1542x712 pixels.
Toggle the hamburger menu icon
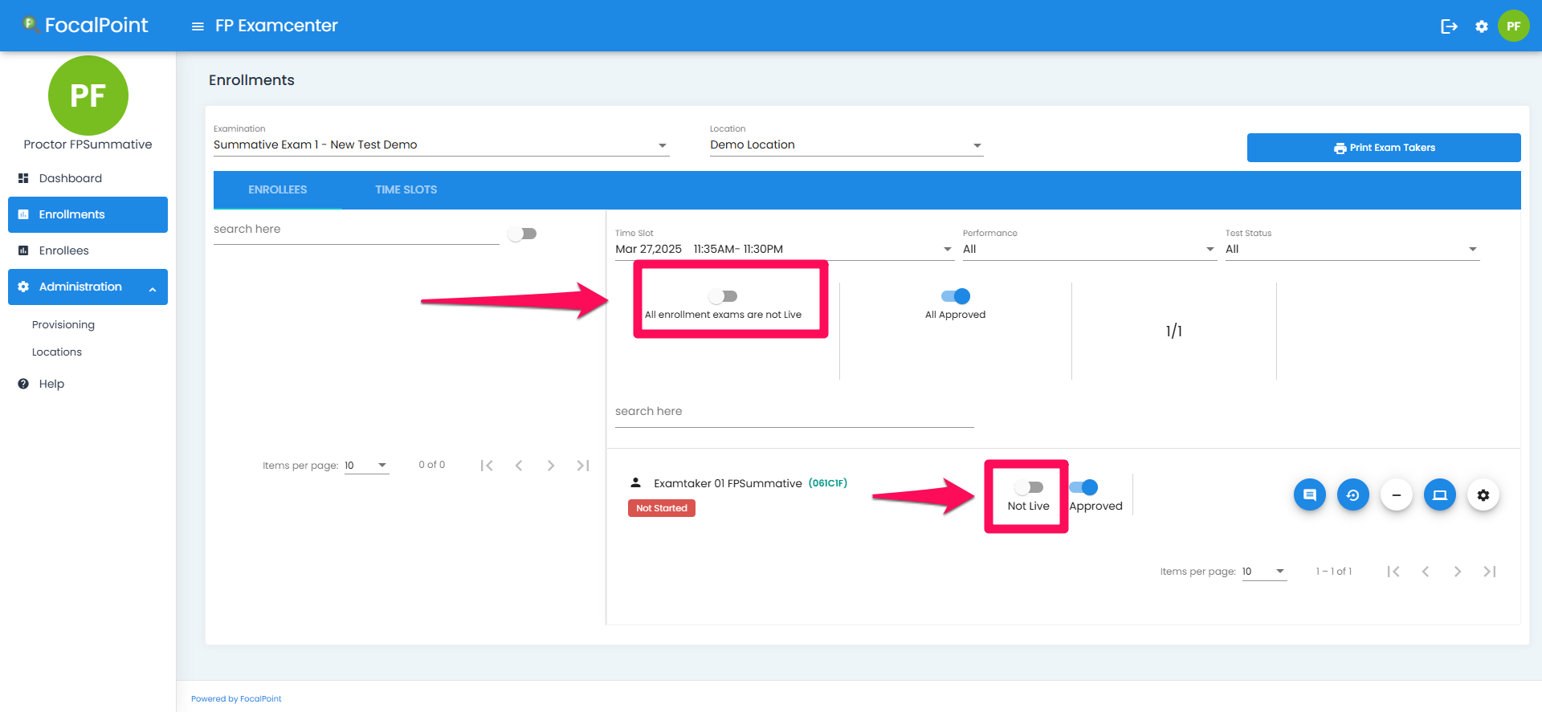(198, 26)
